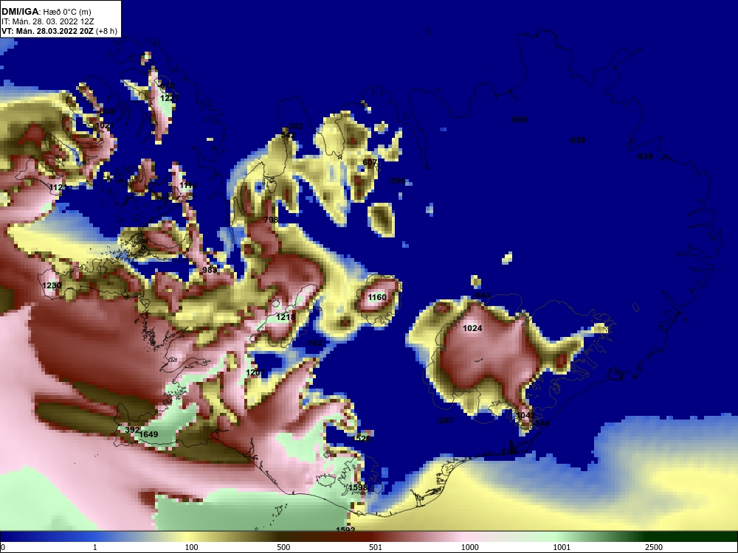
Task: Click the -900 map value
Action: pyautogui.click(x=519, y=119)
